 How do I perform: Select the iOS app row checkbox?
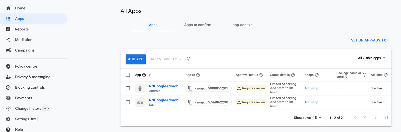(x=128, y=102)
